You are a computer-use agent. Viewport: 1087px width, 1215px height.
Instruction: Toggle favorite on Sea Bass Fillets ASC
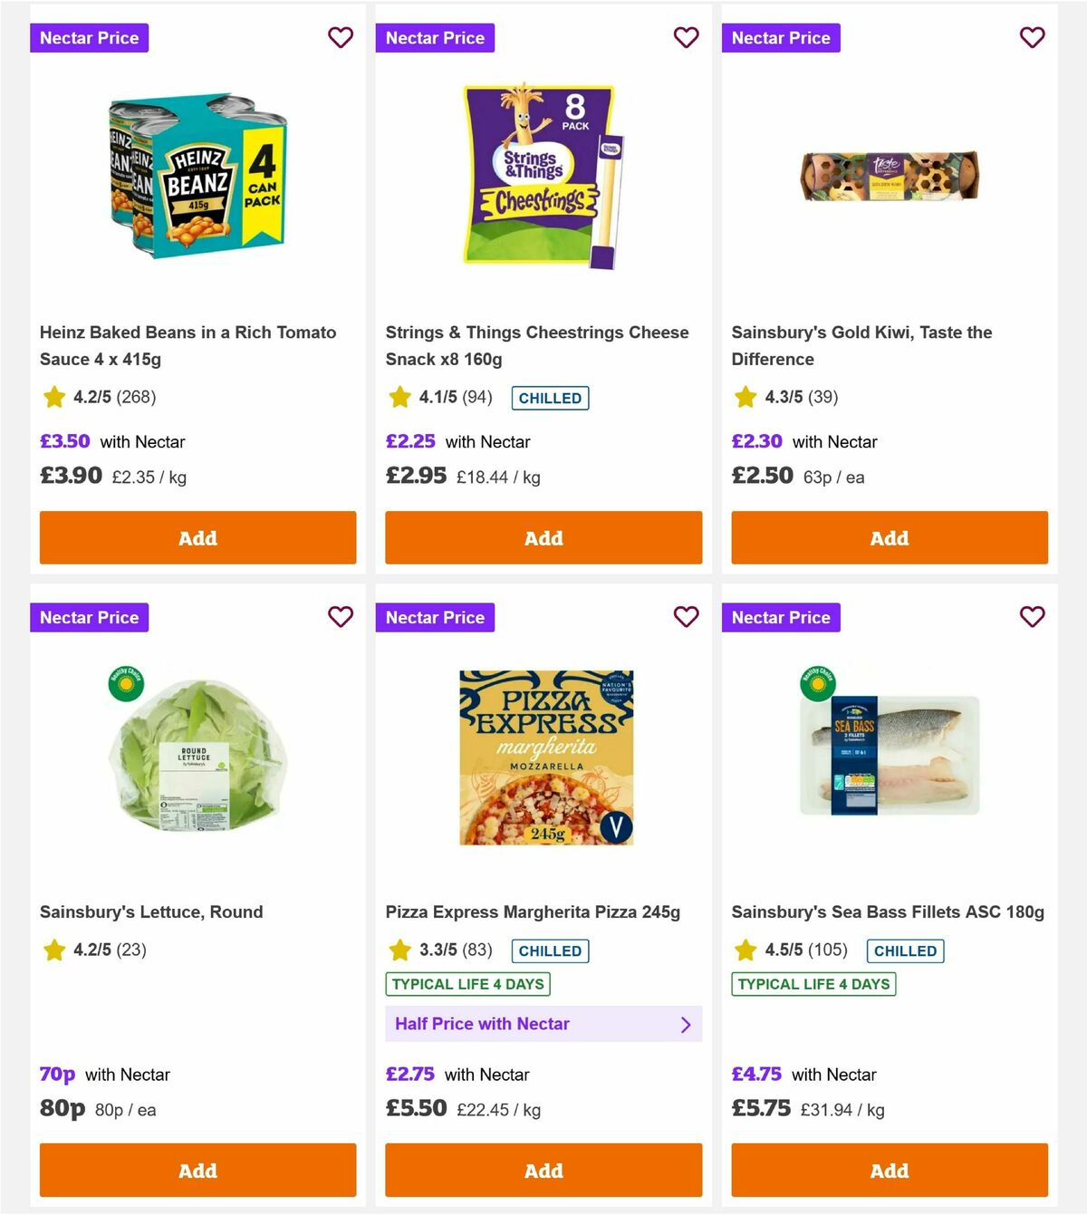pyautogui.click(x=1033, y=616)
